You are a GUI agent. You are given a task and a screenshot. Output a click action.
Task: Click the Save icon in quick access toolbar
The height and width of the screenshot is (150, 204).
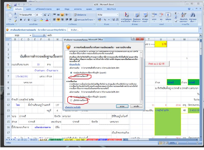coord(15,5)
